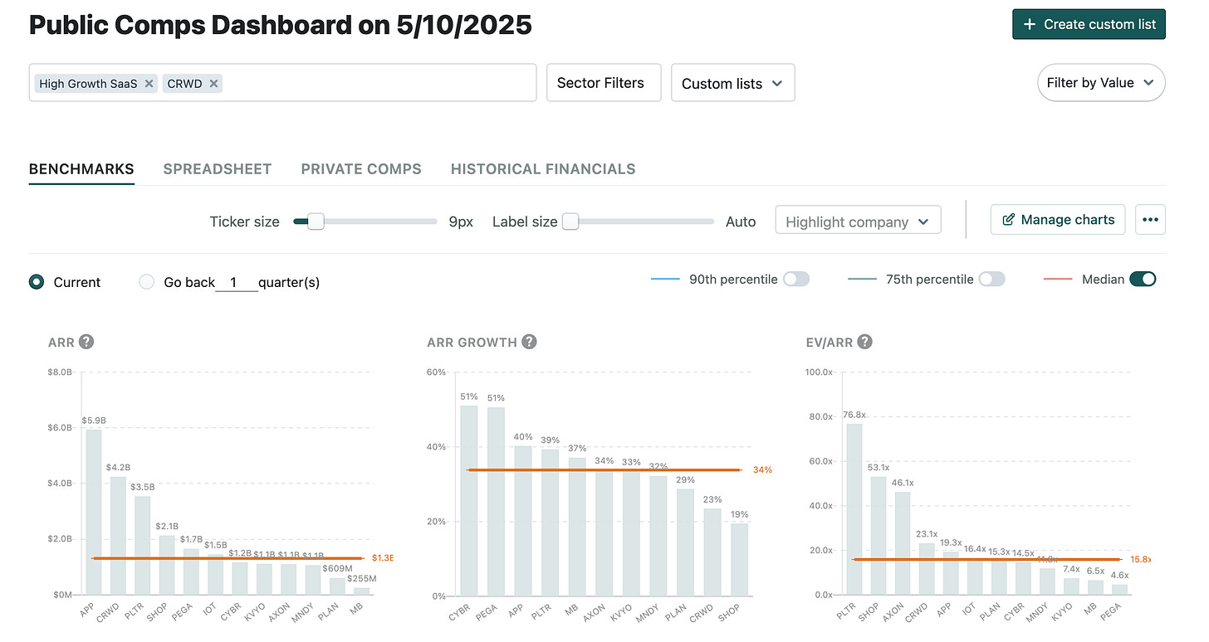
Task: Select the Current radio button
Action: 37,282
